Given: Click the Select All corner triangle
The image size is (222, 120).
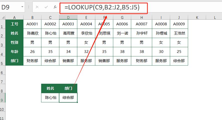Looking at the screenshot, I should click(x=3, y=17).
